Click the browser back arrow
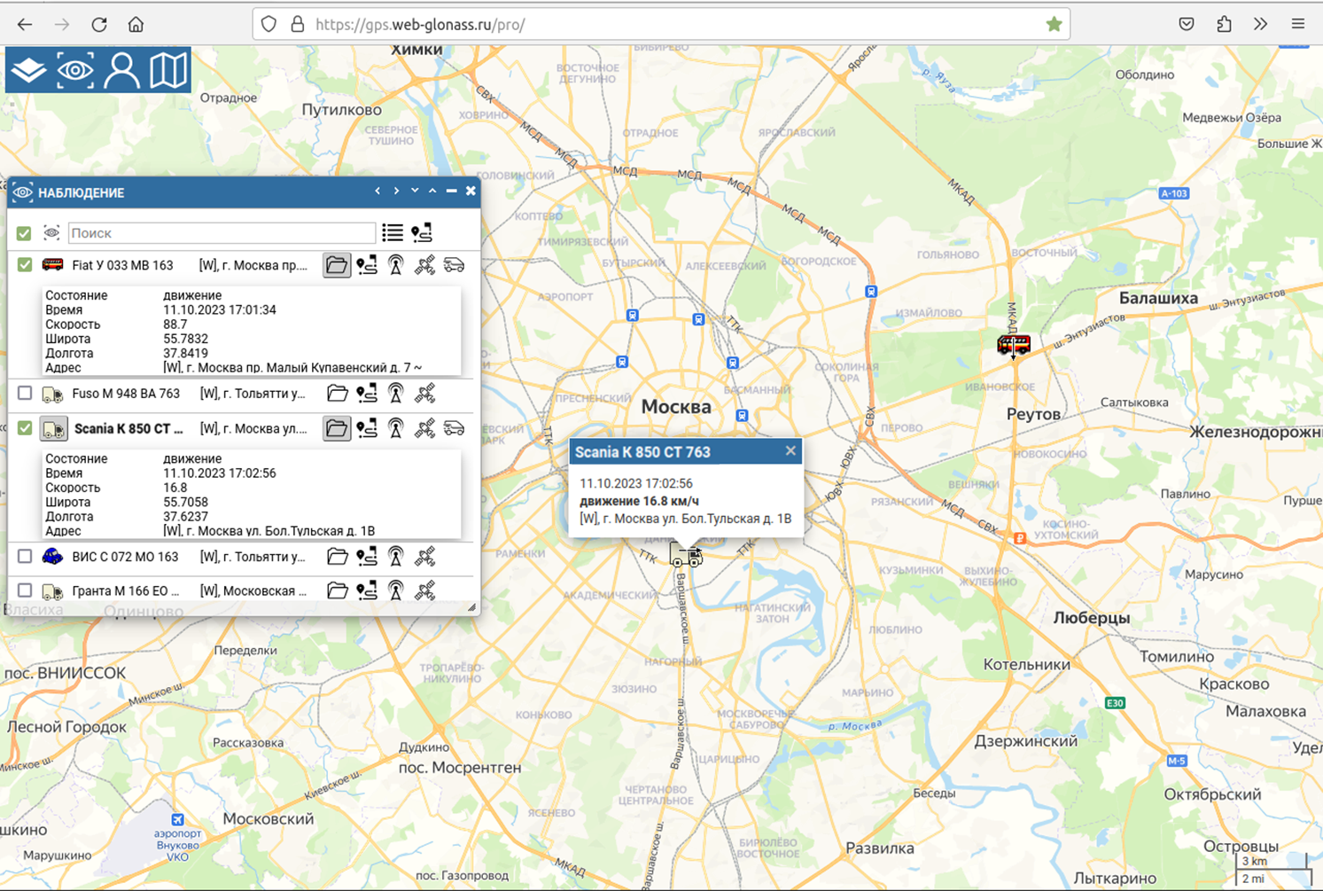 tap(25, 24)
